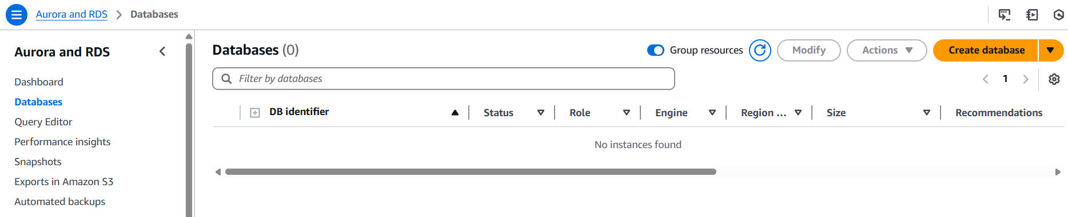Image resolution: width=1068 pixels, height=217 pixels.
Task: Click the panel export icon in header
Action: tap(1032, 15)
